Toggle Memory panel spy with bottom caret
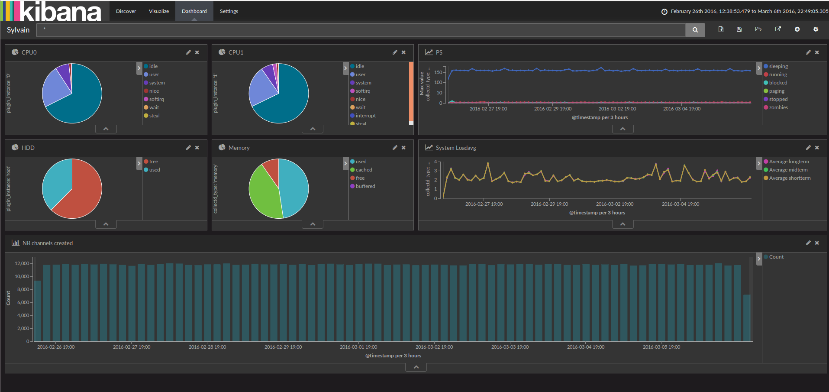This screenshot has height=392, width=829. [x=313, y=224]
